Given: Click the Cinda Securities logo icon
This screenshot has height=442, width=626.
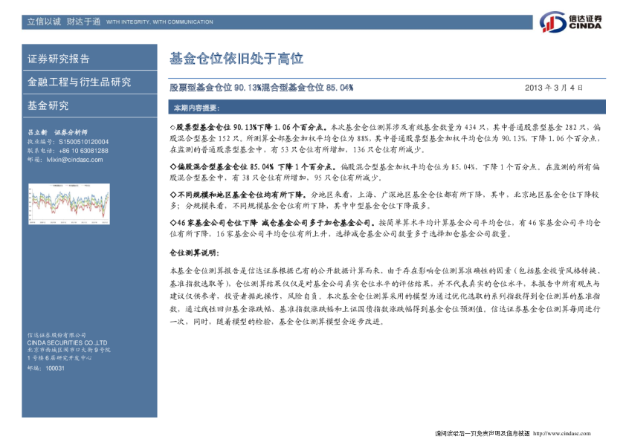Looking at the screenshot, I should tap(552, 22).
